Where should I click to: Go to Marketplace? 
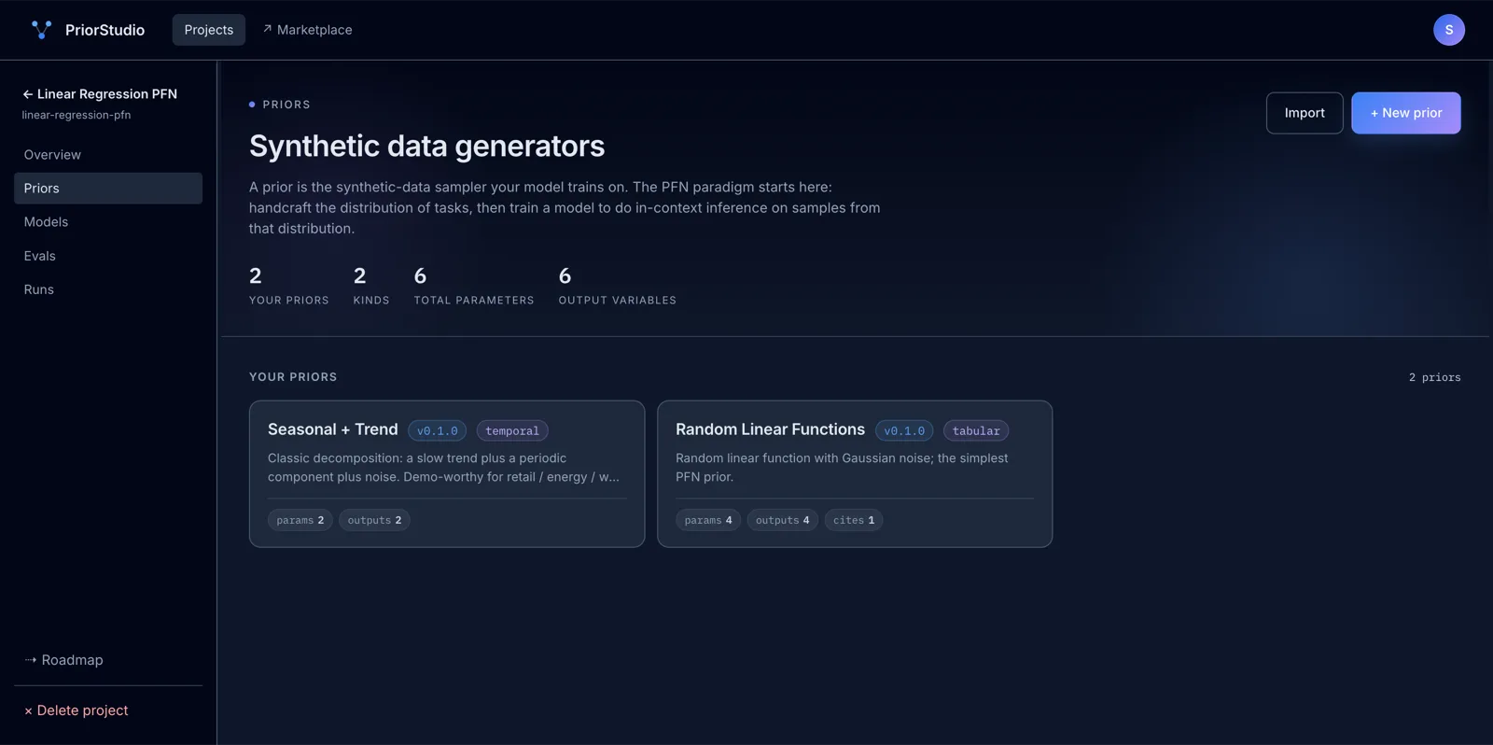307,30
